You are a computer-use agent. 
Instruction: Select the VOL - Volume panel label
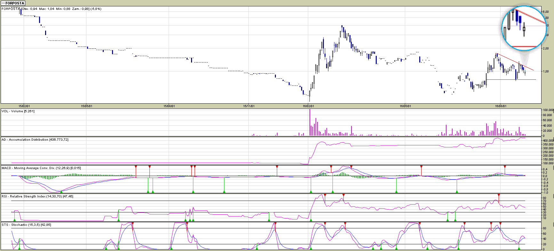pyautogui.click(x=18, y=111)
